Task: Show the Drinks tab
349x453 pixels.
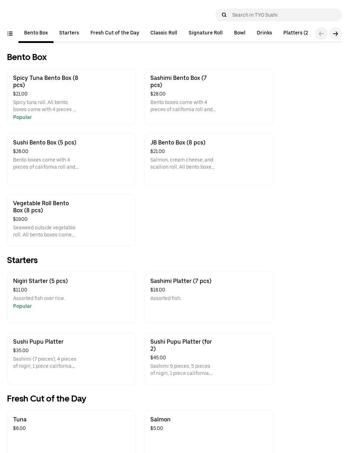Action: [x=264, y=33]
